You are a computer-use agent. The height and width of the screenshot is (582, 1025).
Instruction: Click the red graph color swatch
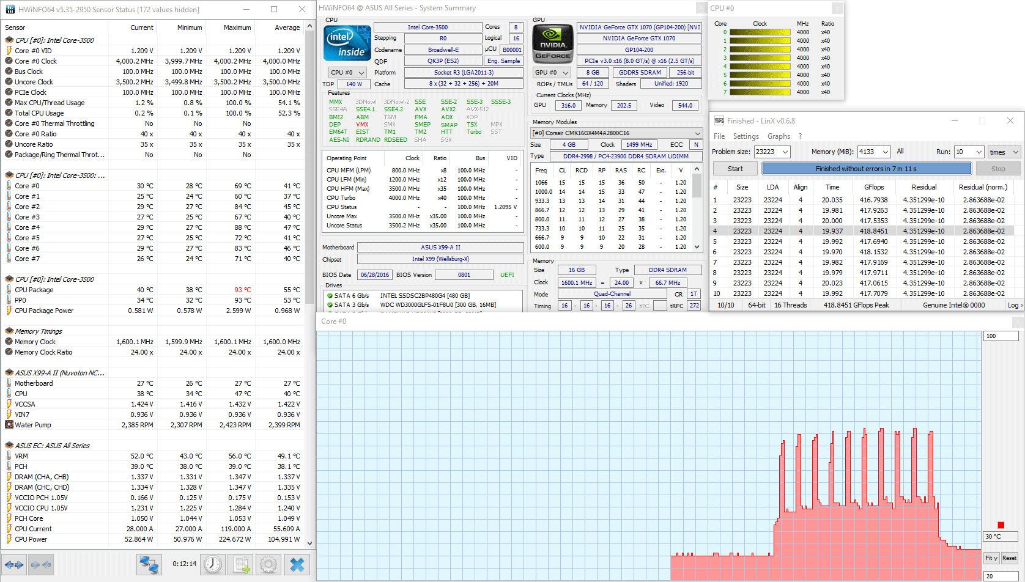[x=1001, y=525]
